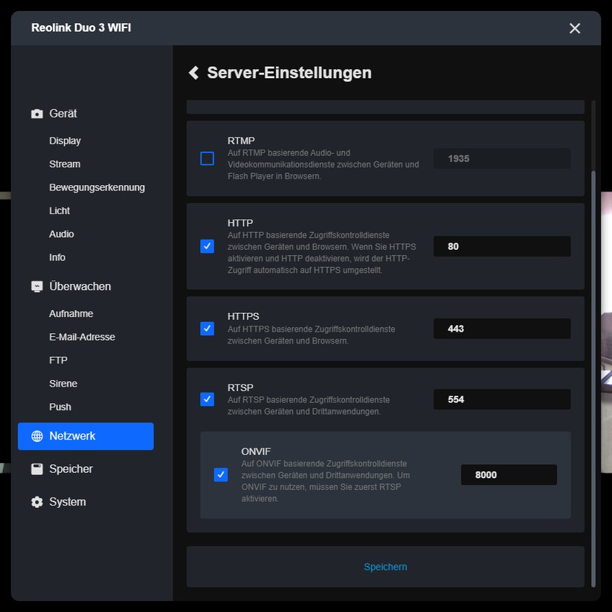Screen dimensions: 612x612
Task: Disable the RTSP checkbox
Action: click(x=207, y=399)
